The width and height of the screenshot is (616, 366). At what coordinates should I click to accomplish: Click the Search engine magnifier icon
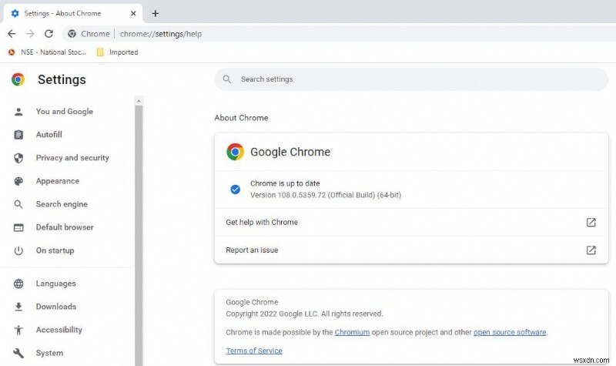tap(18, 204)
